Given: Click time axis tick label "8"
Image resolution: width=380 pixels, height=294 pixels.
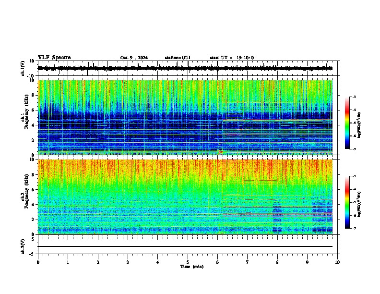Looking at the screenshot, I should pos(277,262).
